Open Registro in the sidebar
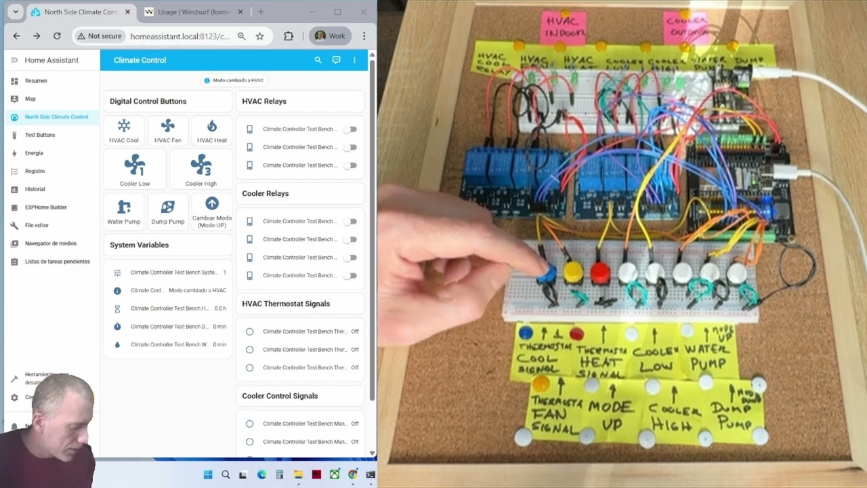This screenshot has width=867, height=488. [52, 171]
